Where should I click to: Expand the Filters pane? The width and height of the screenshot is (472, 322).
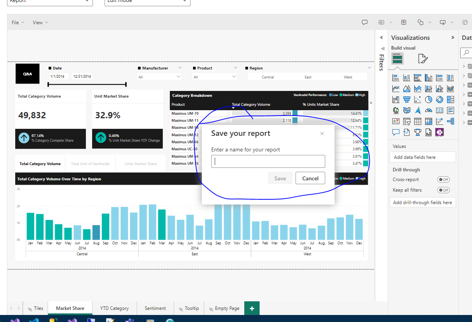click(381, 37)
